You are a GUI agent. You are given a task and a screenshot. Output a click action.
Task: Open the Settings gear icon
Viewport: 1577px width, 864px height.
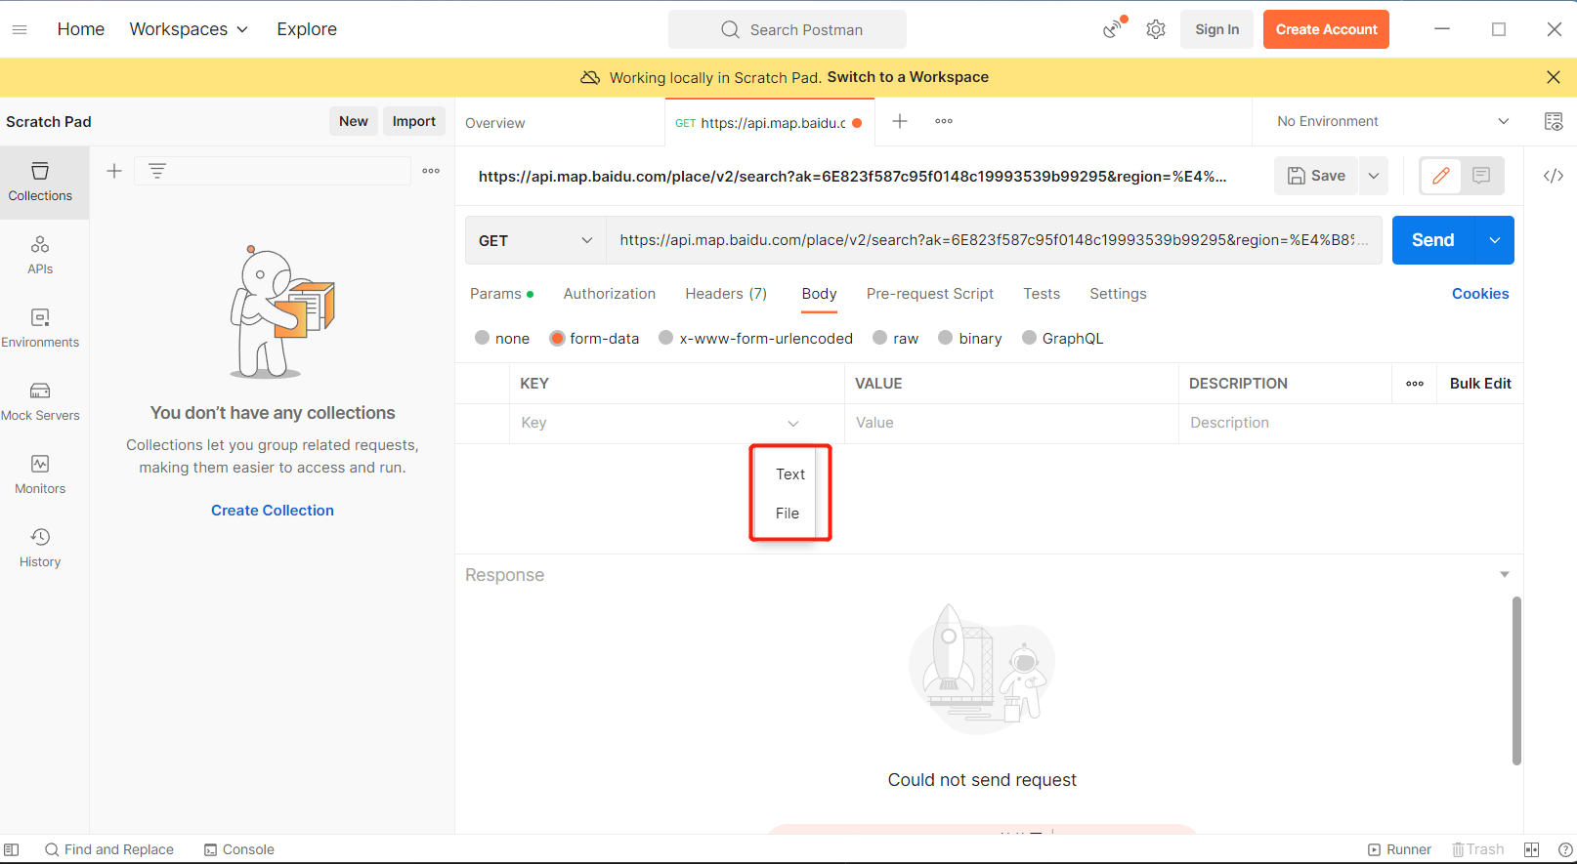[1156, 29]
